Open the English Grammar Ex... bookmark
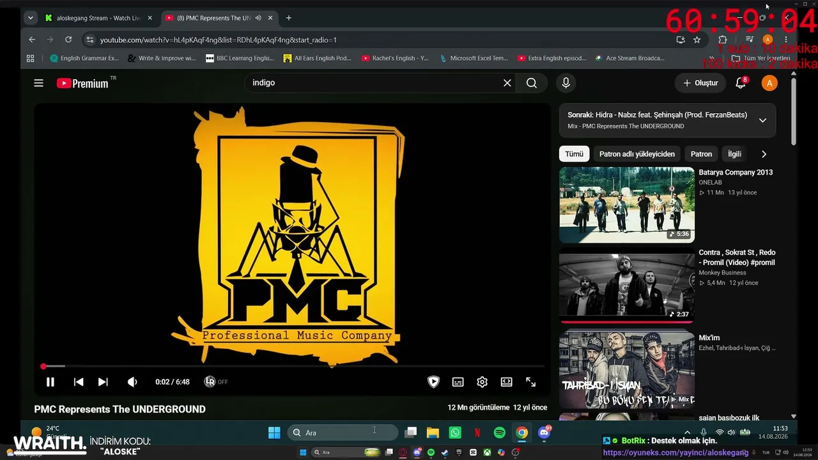Viewport: 818px width, 460px height. pyautogui.click(x=84, y=58)
